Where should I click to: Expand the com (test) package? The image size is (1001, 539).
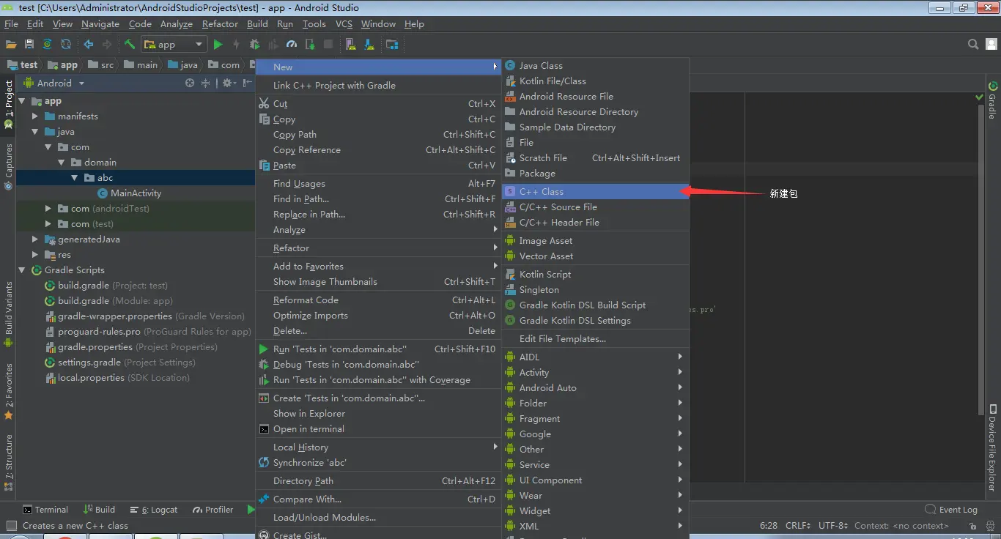click(48, 224)
